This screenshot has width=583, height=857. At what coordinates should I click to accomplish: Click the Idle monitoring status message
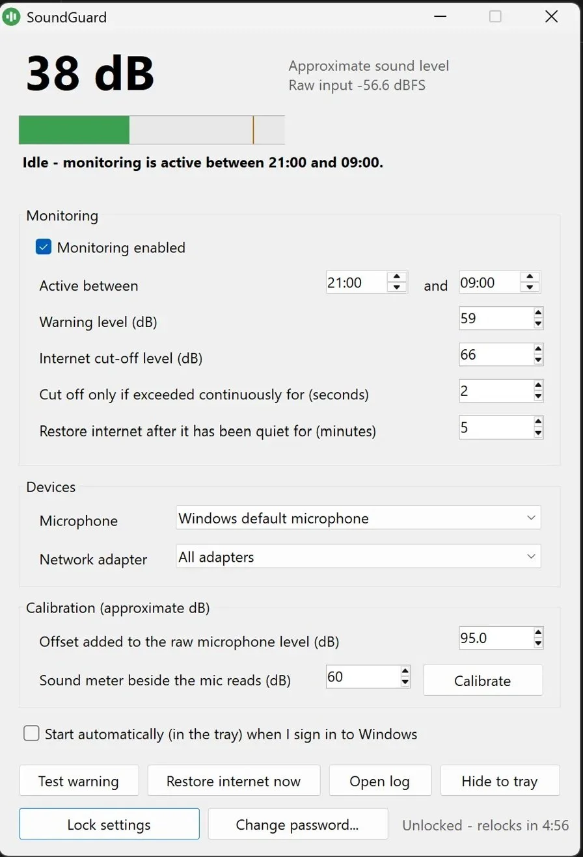click(203, 163)
